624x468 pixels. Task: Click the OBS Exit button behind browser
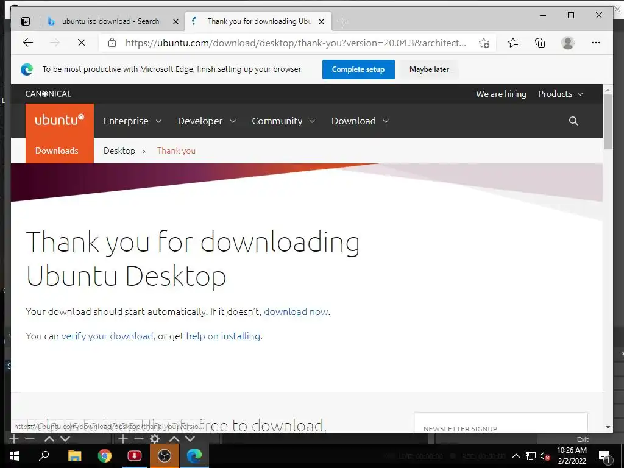pyautogui.click(x=583, y=439)
